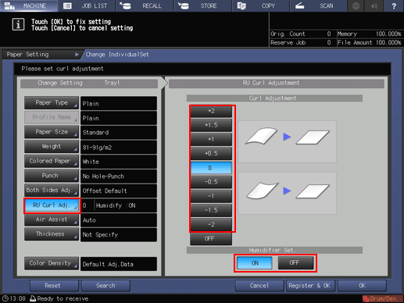Switch to the JOB LIST tab
The height and width of the screenshot is (303, 404).
click(87, 5)
